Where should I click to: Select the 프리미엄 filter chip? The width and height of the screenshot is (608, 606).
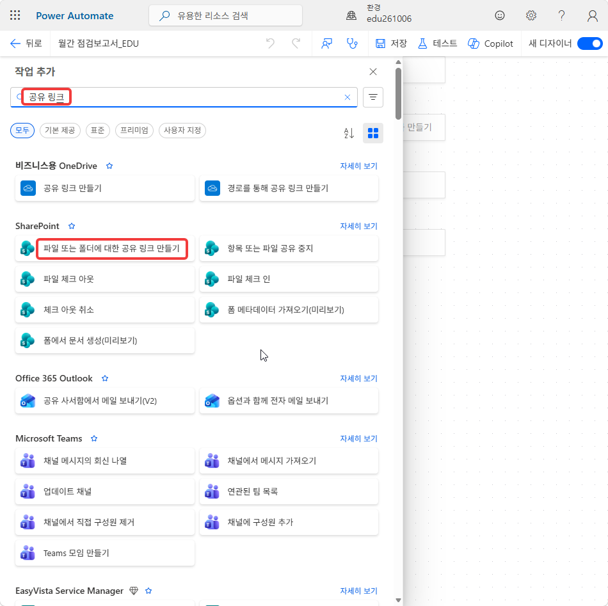tap(134, 131)
